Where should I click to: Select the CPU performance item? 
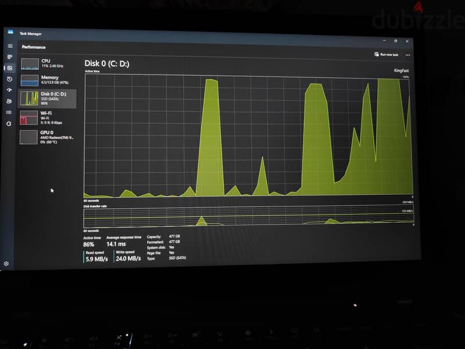(x=48, y=63)
